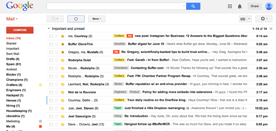
Task: Open the Crafters (4) label
Action: (x=14, y=85)
